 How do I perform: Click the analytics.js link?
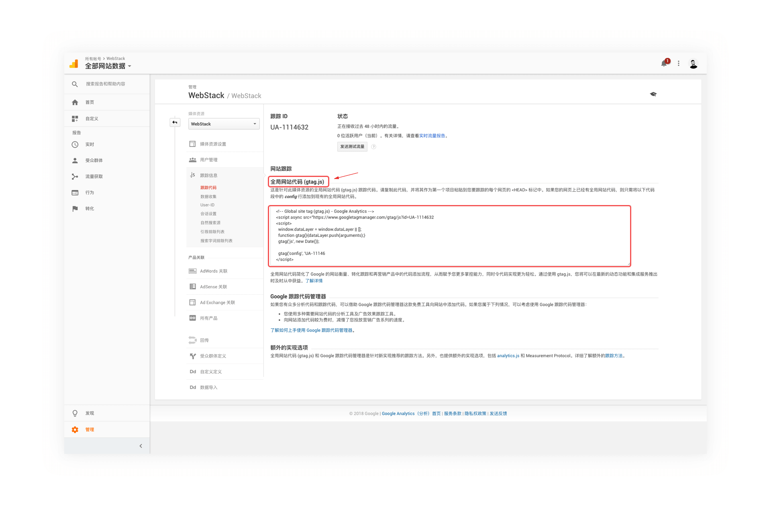pyautogui.click(x=508, y=356)
